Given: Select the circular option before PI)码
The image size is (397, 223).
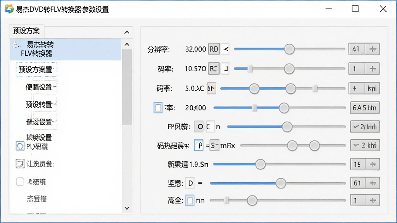Looking at the screenshot, I should coord(20,146).
